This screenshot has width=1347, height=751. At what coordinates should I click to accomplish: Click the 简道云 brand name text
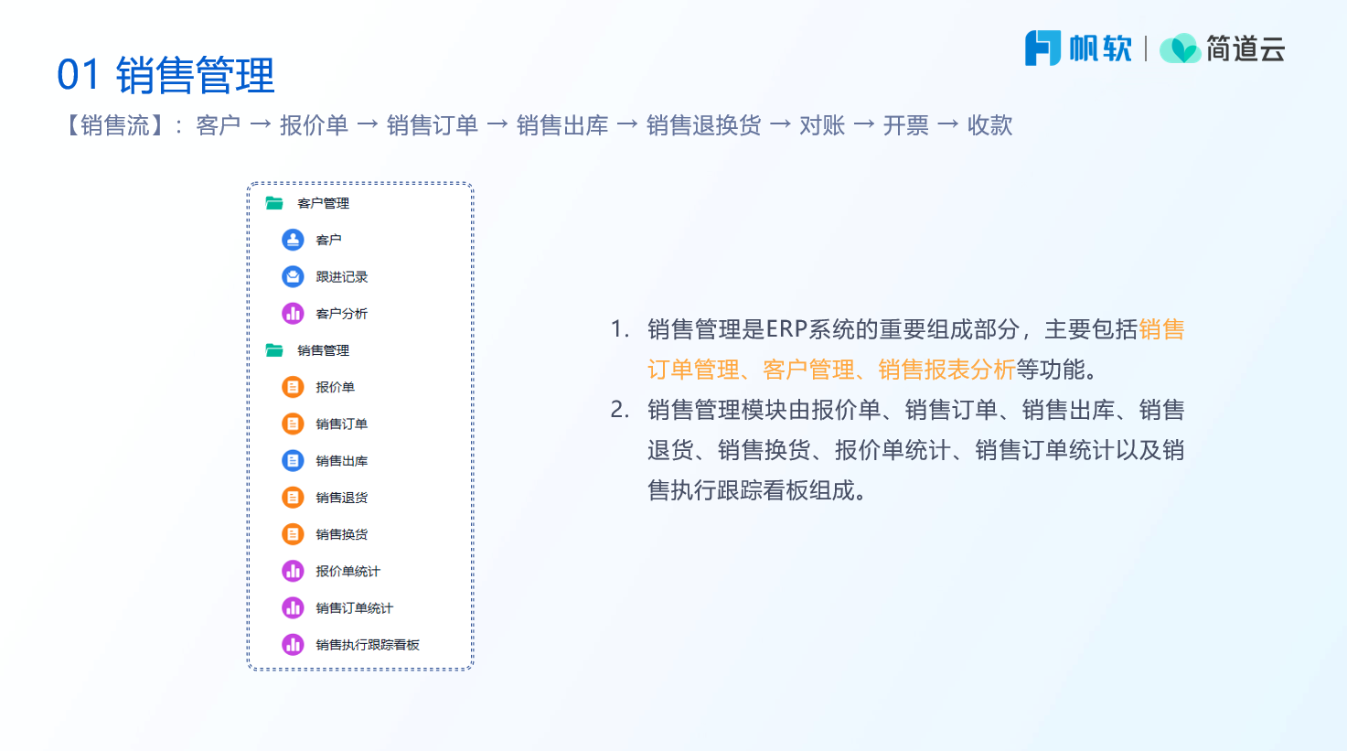coord(1245,48)
